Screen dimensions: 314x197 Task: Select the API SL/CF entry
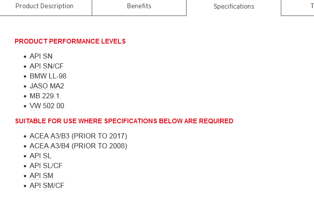(x=46, y=166)
